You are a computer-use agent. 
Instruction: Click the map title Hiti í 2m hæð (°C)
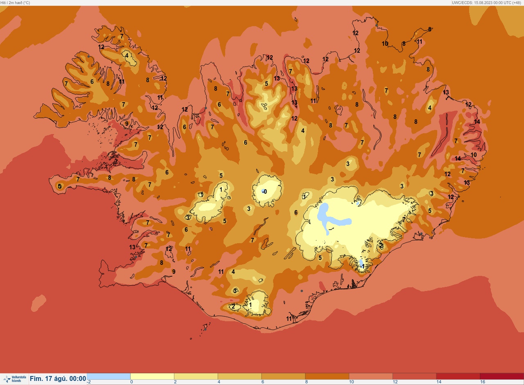[15, 2]
